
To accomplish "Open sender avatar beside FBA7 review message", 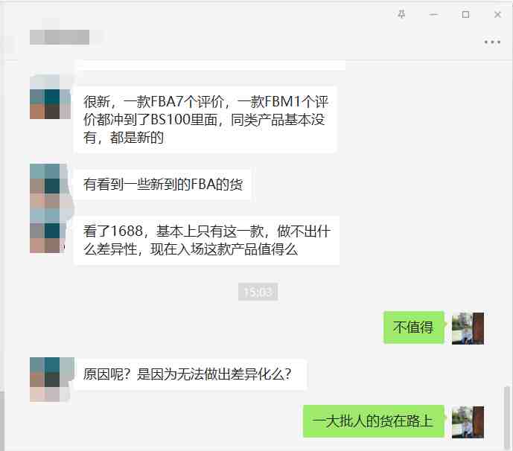I will [51, 97].
